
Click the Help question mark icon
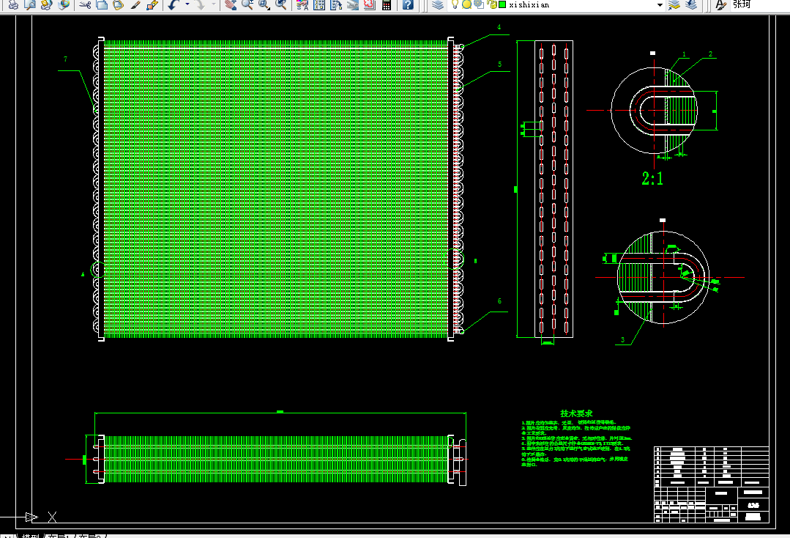click(x=408, y=4)
